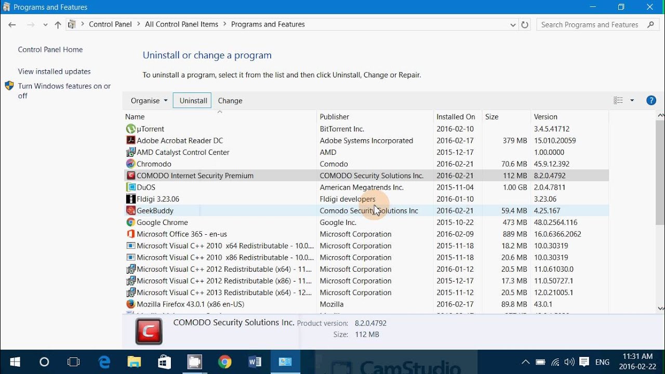Click the volume icon in system tray
Image resolution: width=665 pixels, height=374 pixels.
coord(569,362)
